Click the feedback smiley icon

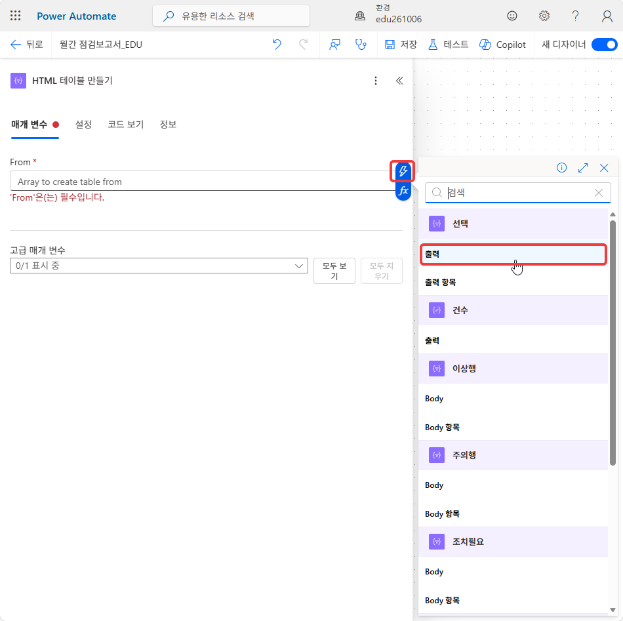(512, 16)
